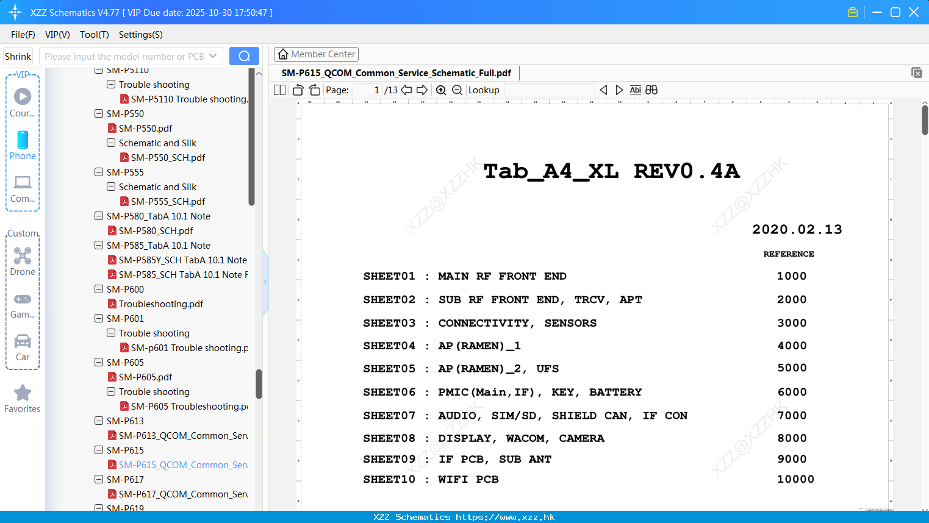Open SM-P615_QCOM_Common_Serv file in tree
The height and width of the screenshot is (523, 929).
(x=178, y=464)
